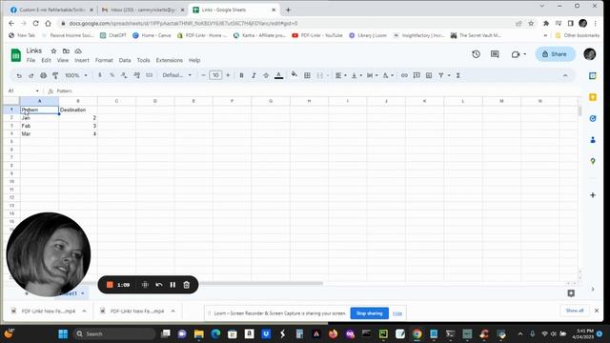Screen dimensions: 610x343
Task: Click Show all downloads
Action: point(575,311)
